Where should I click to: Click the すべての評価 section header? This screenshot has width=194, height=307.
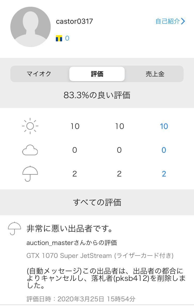click(x=97, y=202)
